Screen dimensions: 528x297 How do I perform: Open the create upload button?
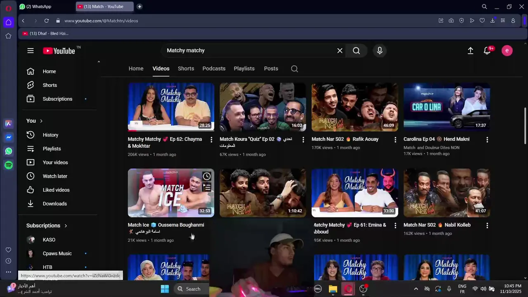[x=470, y=50]
